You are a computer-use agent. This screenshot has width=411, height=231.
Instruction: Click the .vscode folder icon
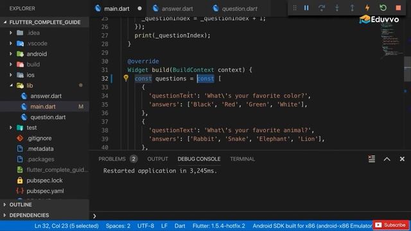20,44
